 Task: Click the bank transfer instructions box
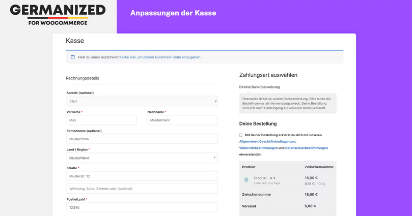288,104
